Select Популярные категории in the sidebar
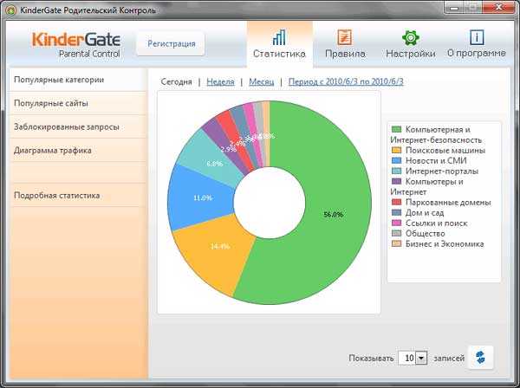 pyautogui.click(x=78, y=80)
